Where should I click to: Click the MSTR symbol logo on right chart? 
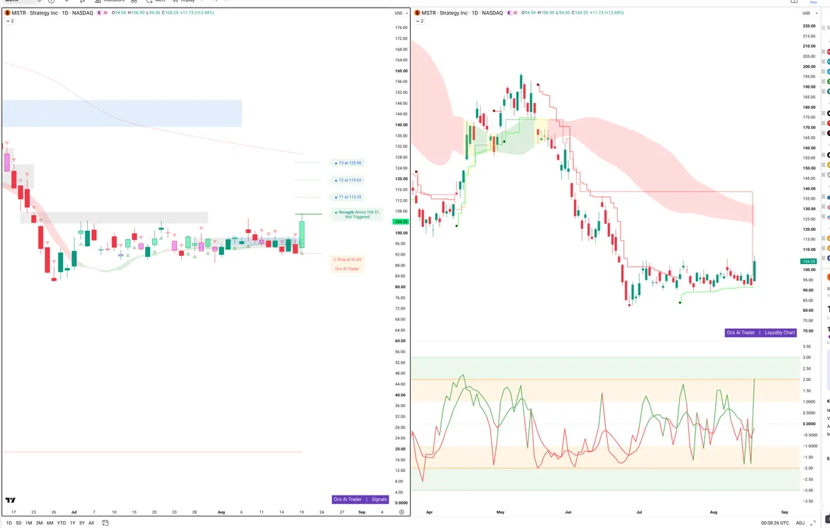pos(416,13)
